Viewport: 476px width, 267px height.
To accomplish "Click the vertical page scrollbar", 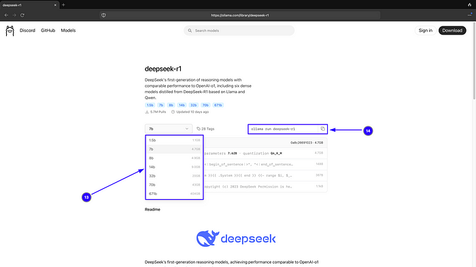I will pos(474,60).
